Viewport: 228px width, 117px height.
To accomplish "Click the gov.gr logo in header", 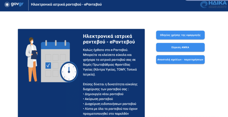I will point(14,4).
